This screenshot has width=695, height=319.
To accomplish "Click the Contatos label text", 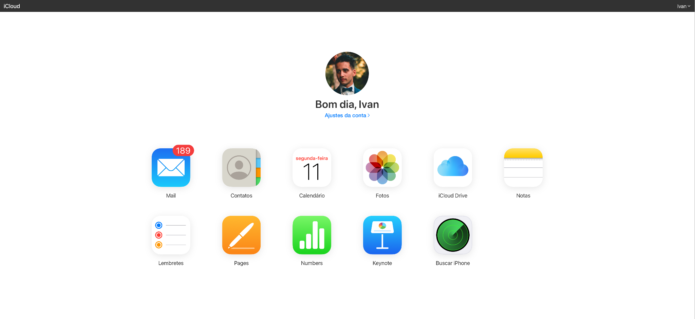I will [241, 196].
